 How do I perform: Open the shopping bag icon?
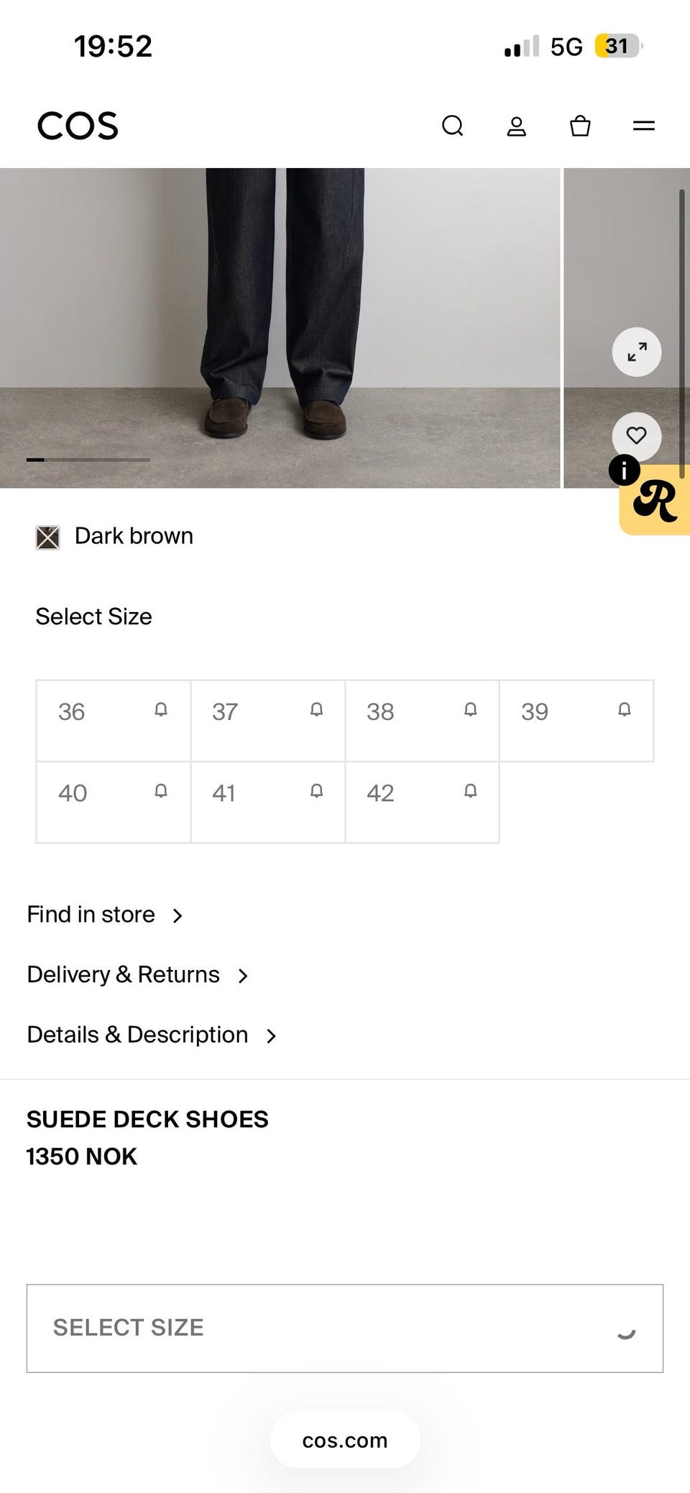[580, 126]
